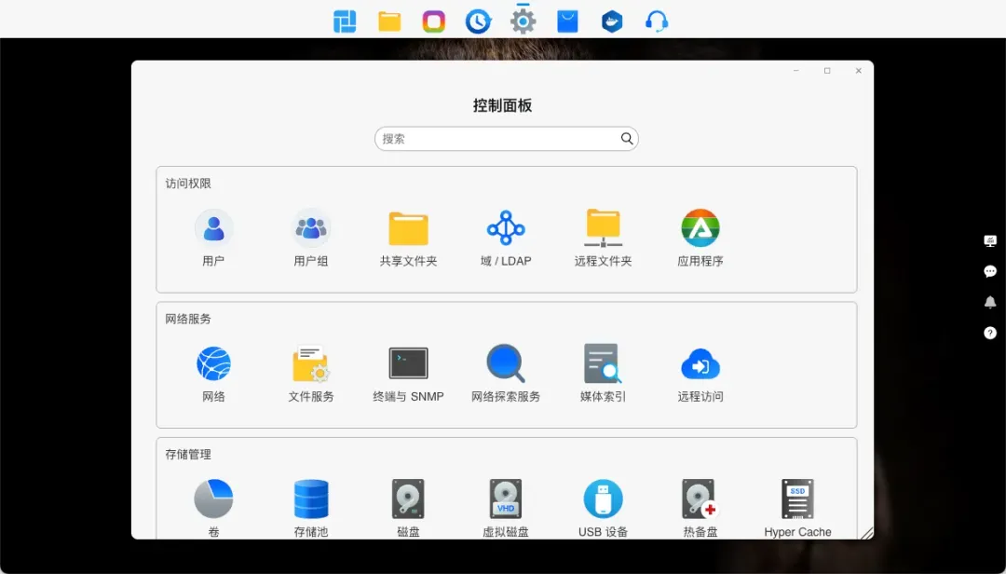Open the 网络 network settings icon
This screenshot has height=574, width=1006.
[213, 363]
